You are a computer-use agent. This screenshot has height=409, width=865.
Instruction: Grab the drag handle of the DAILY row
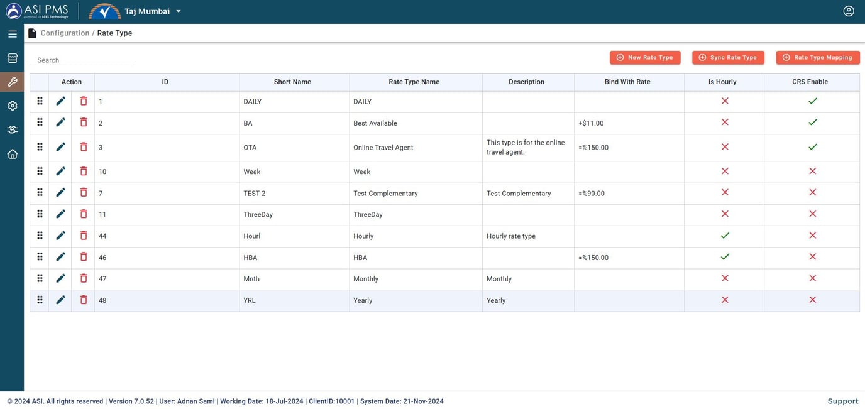[x=40, y=101]
